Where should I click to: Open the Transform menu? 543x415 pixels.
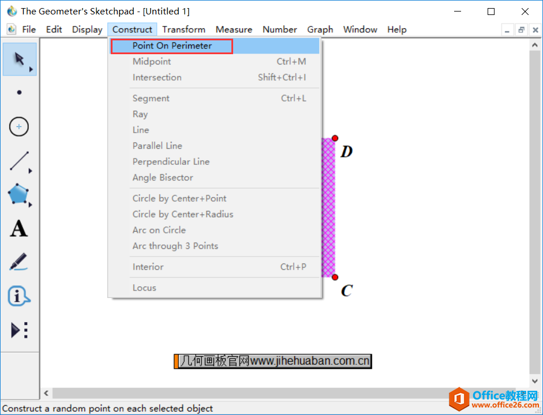[x=184, y=29]
